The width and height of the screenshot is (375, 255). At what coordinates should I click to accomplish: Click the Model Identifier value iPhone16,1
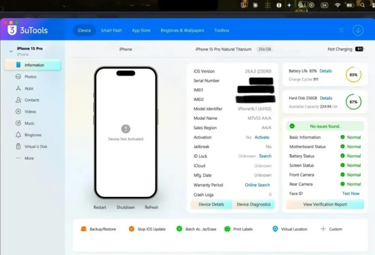click(255, 109)
